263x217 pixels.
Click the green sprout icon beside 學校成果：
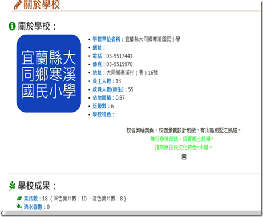[12, 186]
